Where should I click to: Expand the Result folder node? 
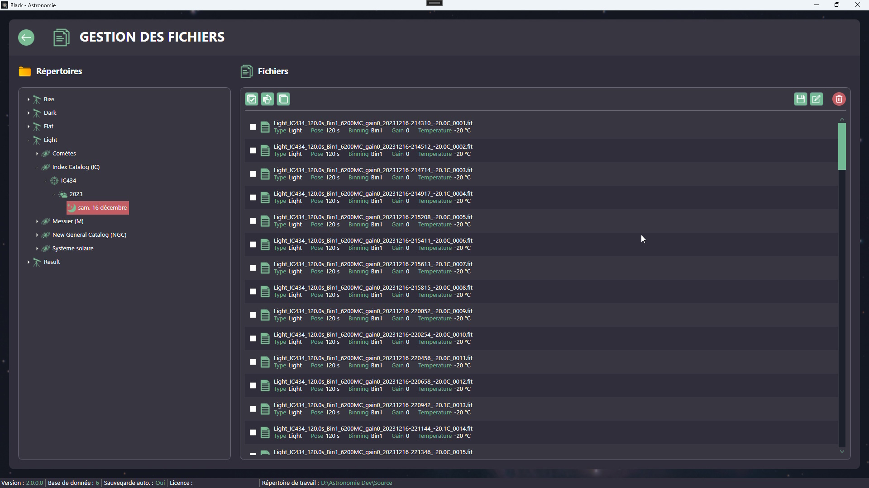pos(29,262)
